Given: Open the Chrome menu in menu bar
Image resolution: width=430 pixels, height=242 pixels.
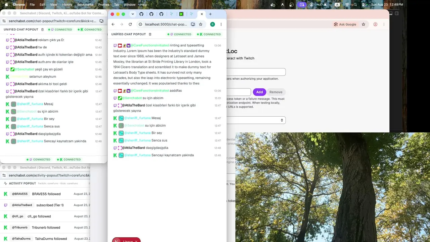Looking at the screenshot, I should click(x=19, y=5).
